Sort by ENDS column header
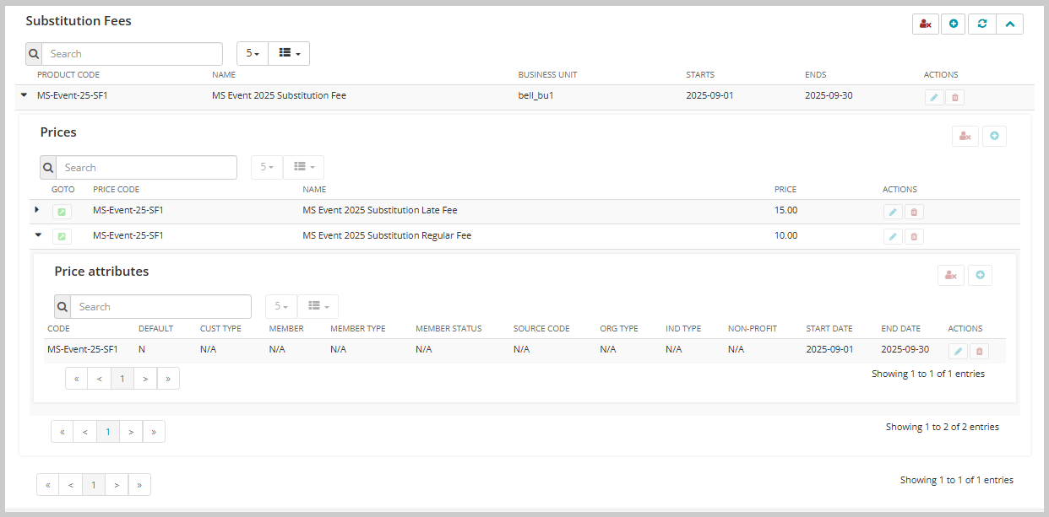Image resolution: width=1049 pixels, height=517 pixels. (x=816, y=75)
